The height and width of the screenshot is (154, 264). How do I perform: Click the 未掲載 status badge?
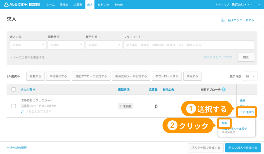coord(125,106)
